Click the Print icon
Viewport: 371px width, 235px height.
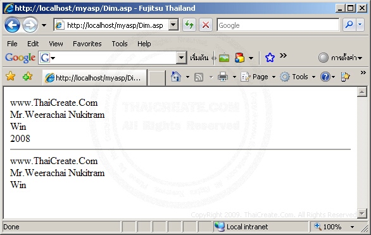(x=223, y=77)
